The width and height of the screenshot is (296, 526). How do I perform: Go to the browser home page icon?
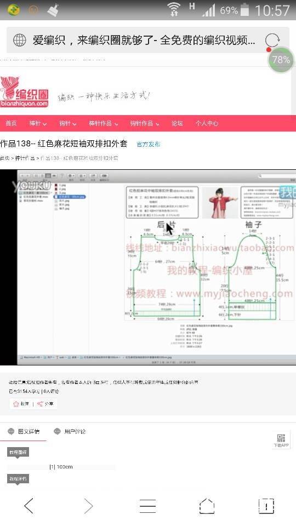(x=207, y=506)
